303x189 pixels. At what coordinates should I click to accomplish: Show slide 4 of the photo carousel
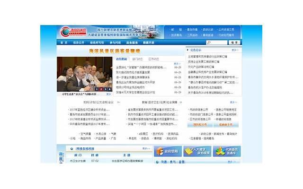109,89
